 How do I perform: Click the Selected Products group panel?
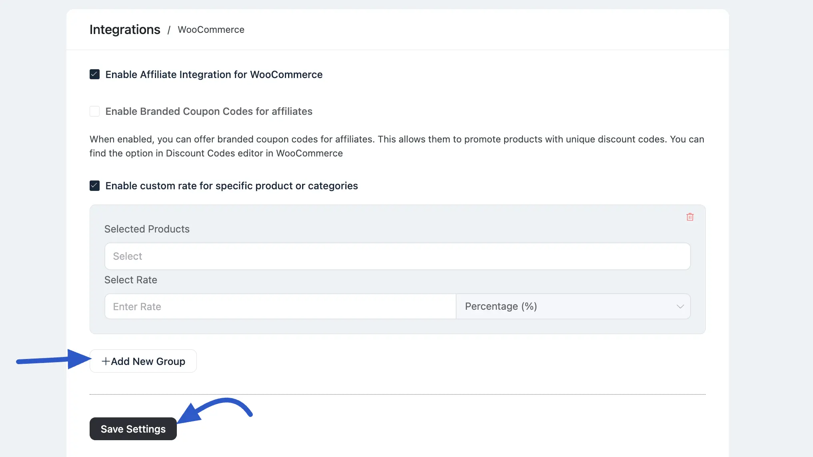coord(397,269)
